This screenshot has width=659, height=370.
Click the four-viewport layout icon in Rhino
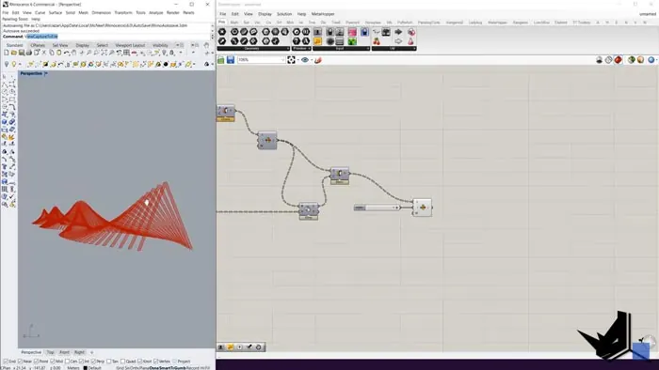[x=126, y=53]
